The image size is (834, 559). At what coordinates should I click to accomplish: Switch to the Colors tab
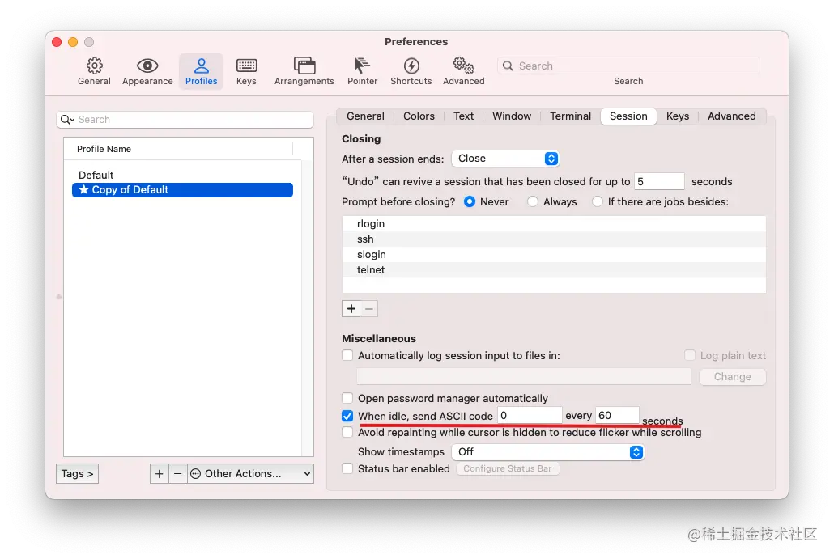[419, 116]
